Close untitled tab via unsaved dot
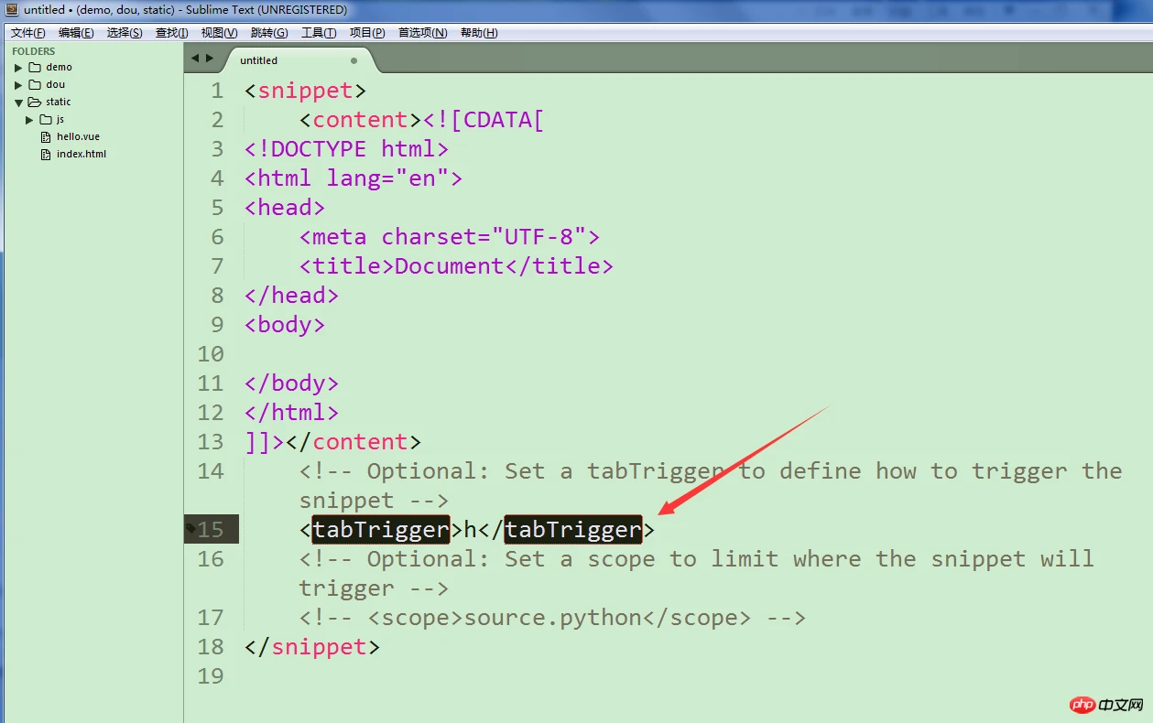Screen dimensions: 1153x723 point(354,60)
